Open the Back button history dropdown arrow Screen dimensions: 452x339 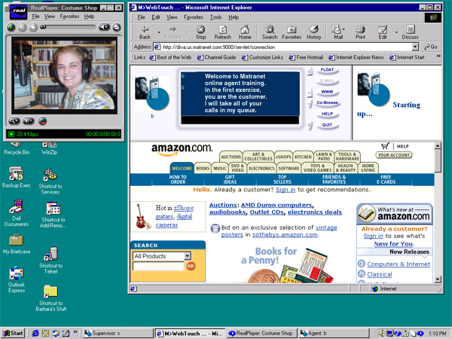pos(159,32)
